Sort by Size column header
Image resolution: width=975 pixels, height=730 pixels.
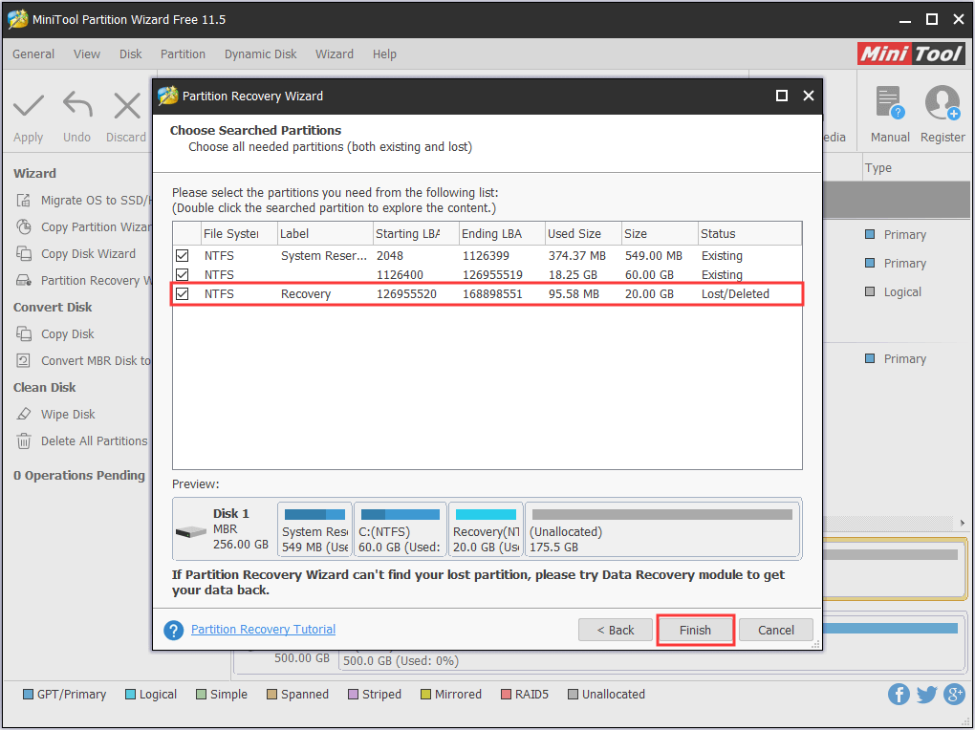660,234
